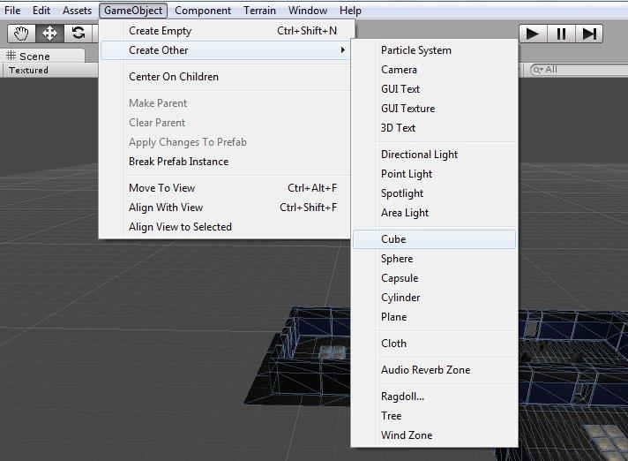Create a 3D Text object
This screenshot has width=628, height=461.
435,128
